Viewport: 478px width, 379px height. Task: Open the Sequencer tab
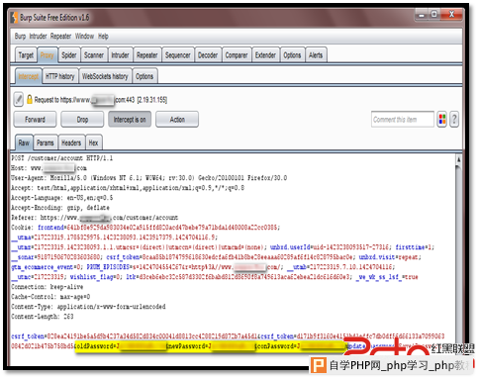pos(178,55)
